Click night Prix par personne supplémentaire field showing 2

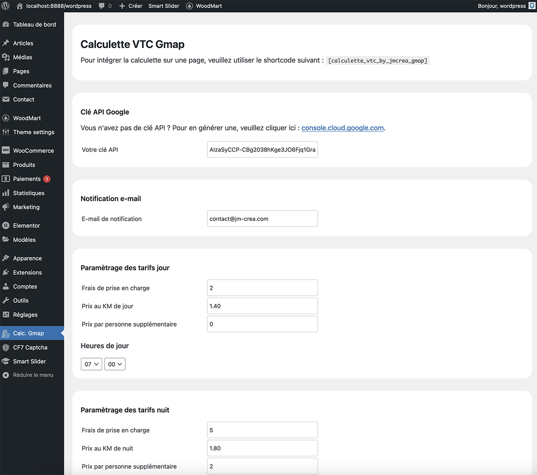(x=262, y=466)
